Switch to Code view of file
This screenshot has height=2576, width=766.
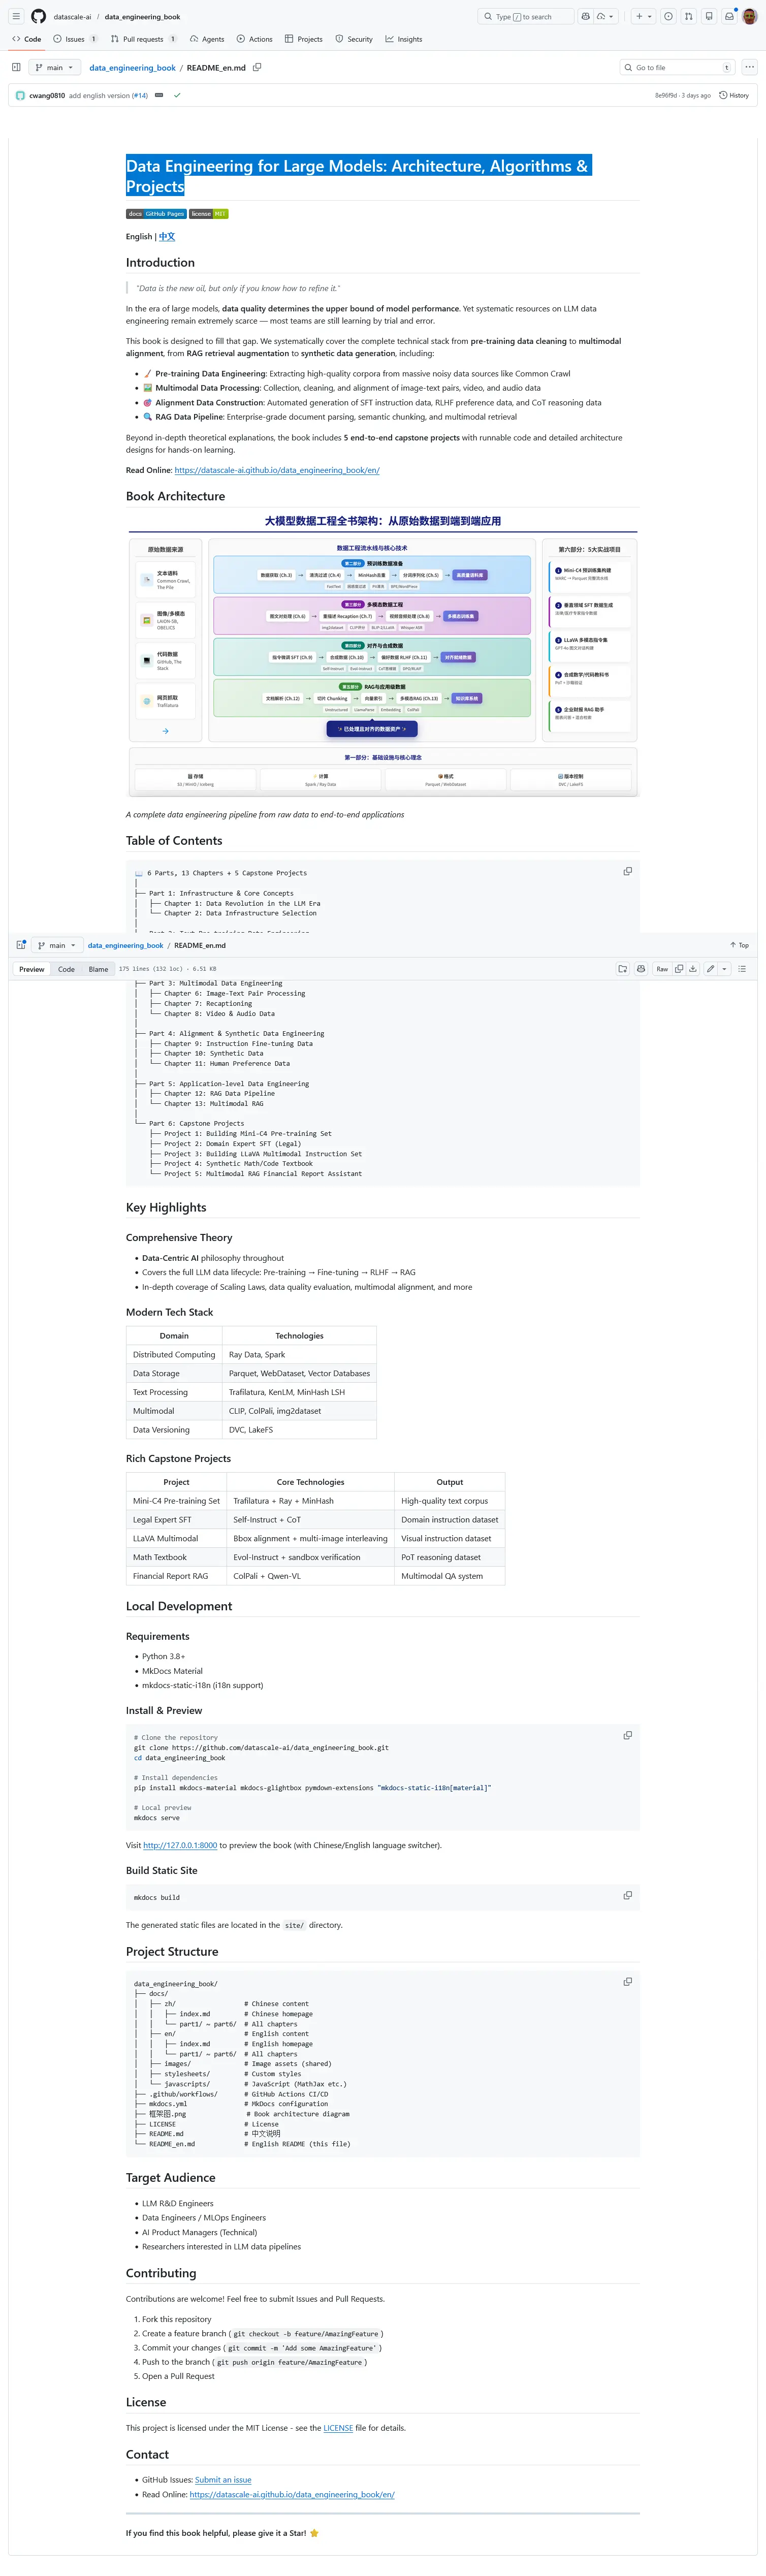click(66, 969)
